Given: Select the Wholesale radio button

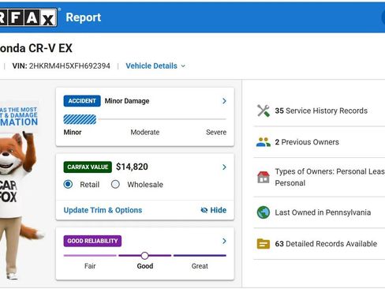Looking at the screenshot, I should pos(115,184).
